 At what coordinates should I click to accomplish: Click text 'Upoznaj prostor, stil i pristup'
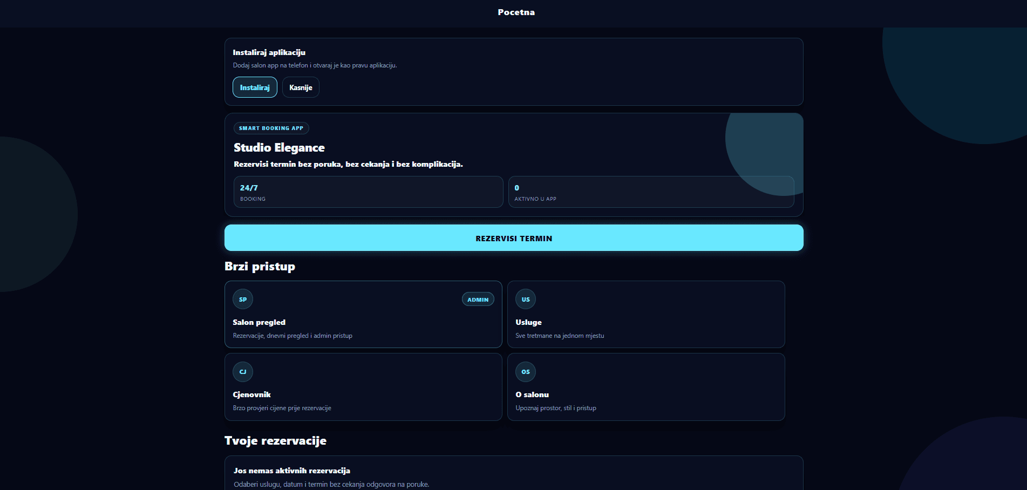pos(556,408)
